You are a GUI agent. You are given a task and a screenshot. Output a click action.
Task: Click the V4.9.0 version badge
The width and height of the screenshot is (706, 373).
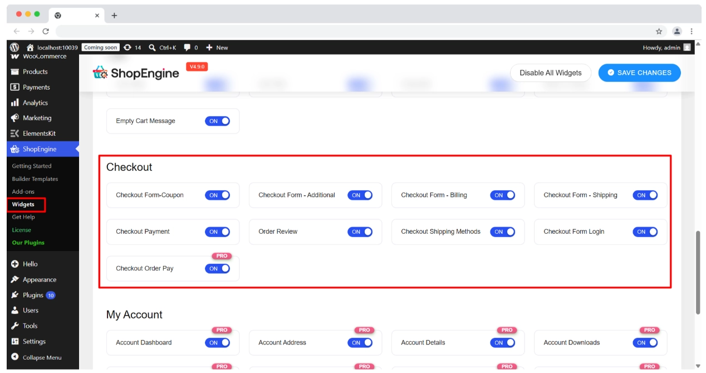[x=197, y=67]
